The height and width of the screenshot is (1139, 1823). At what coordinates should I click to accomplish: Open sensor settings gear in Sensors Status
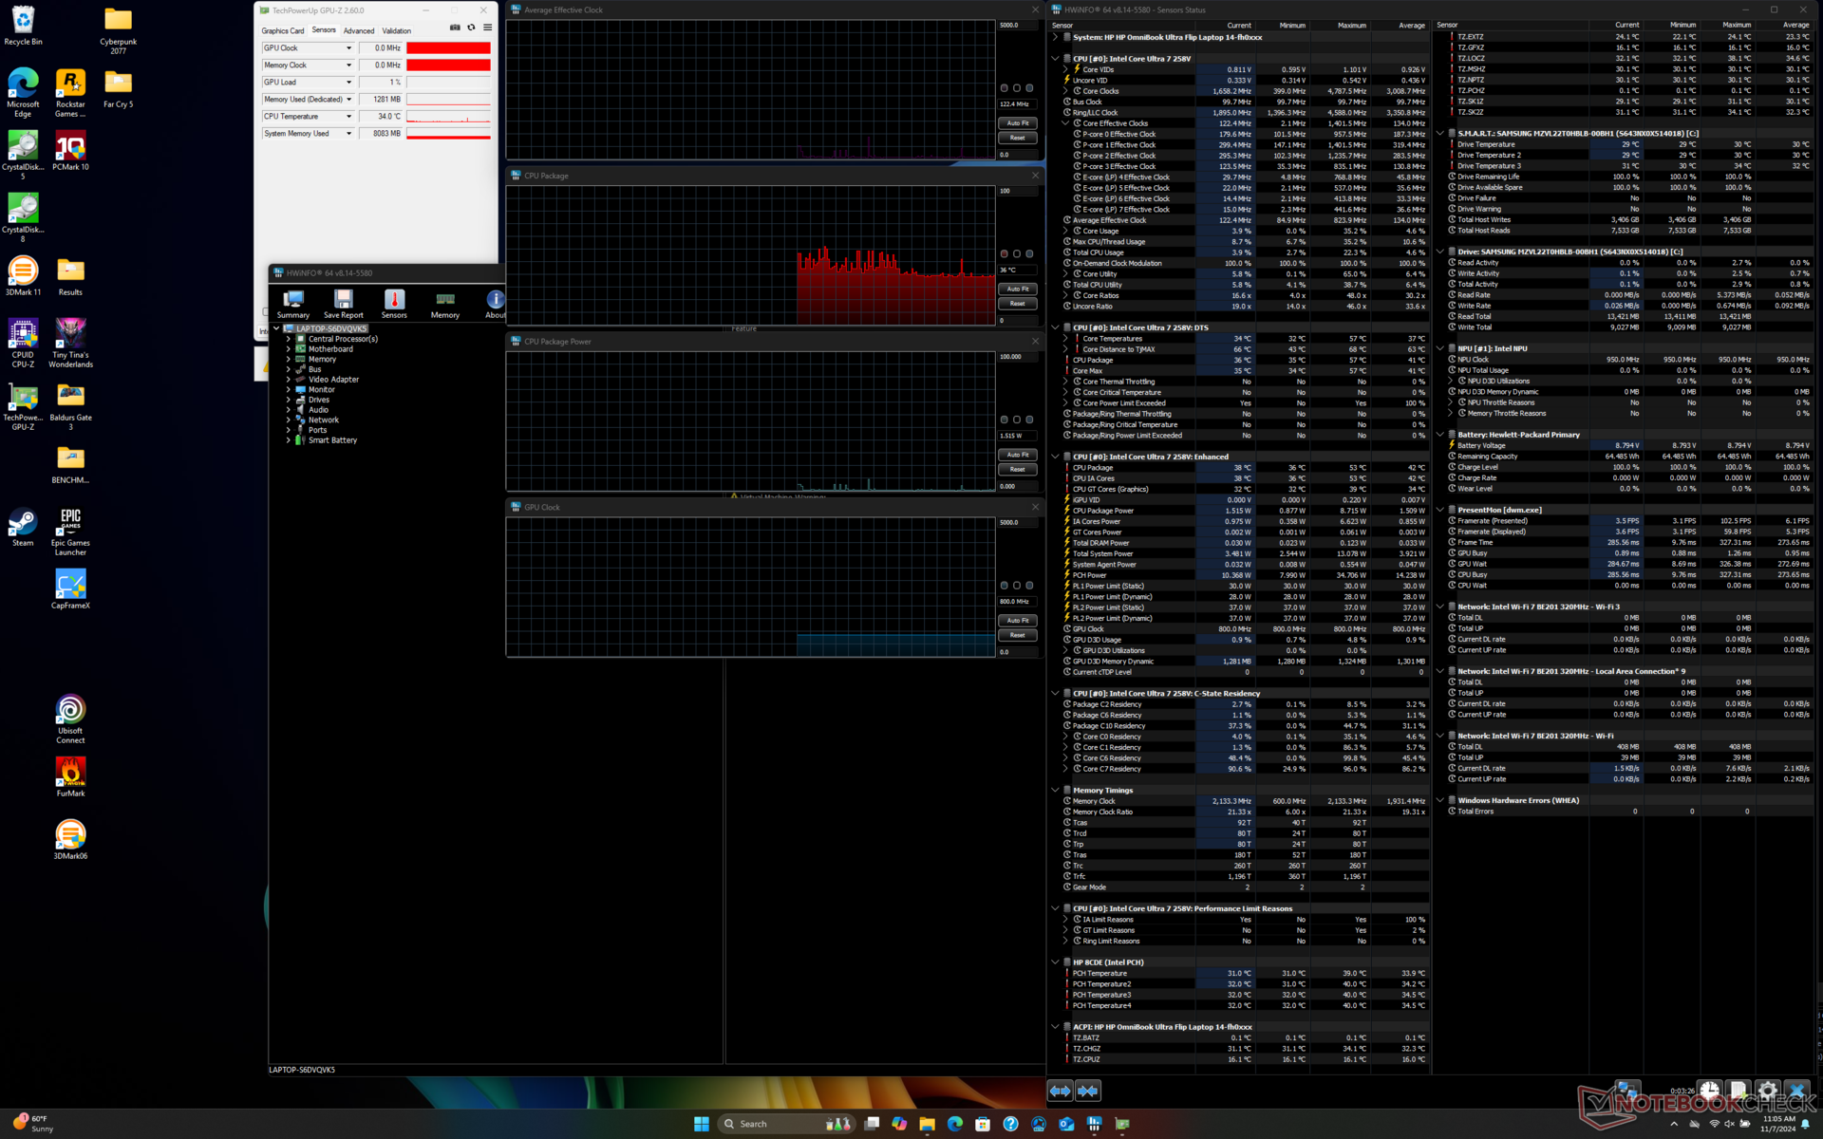coord(1767,1091)
